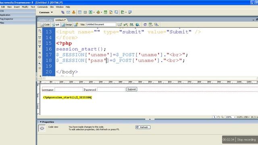Open the Site menu
Screen dimensions: 258x145
[52, 7]
